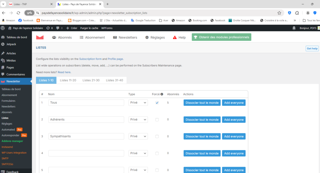
Task: Open the comments bubble icon in admin bar
Action: pyautogui.click(x=58, y=28)
